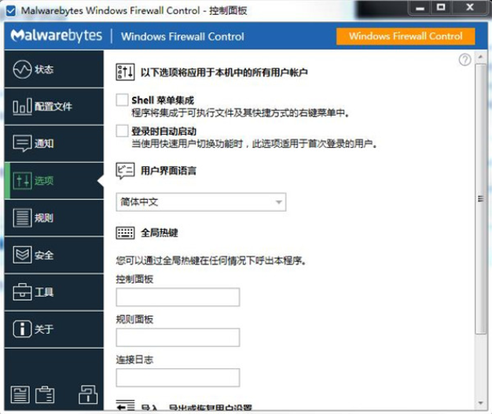The image size is (492, 414).
Task: Open the 简体中文 language dropdown
Action: [x=201, y=201]
